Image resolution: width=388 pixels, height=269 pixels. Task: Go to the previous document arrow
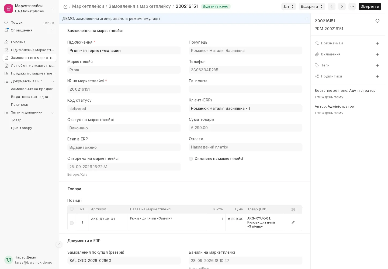coord(332,6)
